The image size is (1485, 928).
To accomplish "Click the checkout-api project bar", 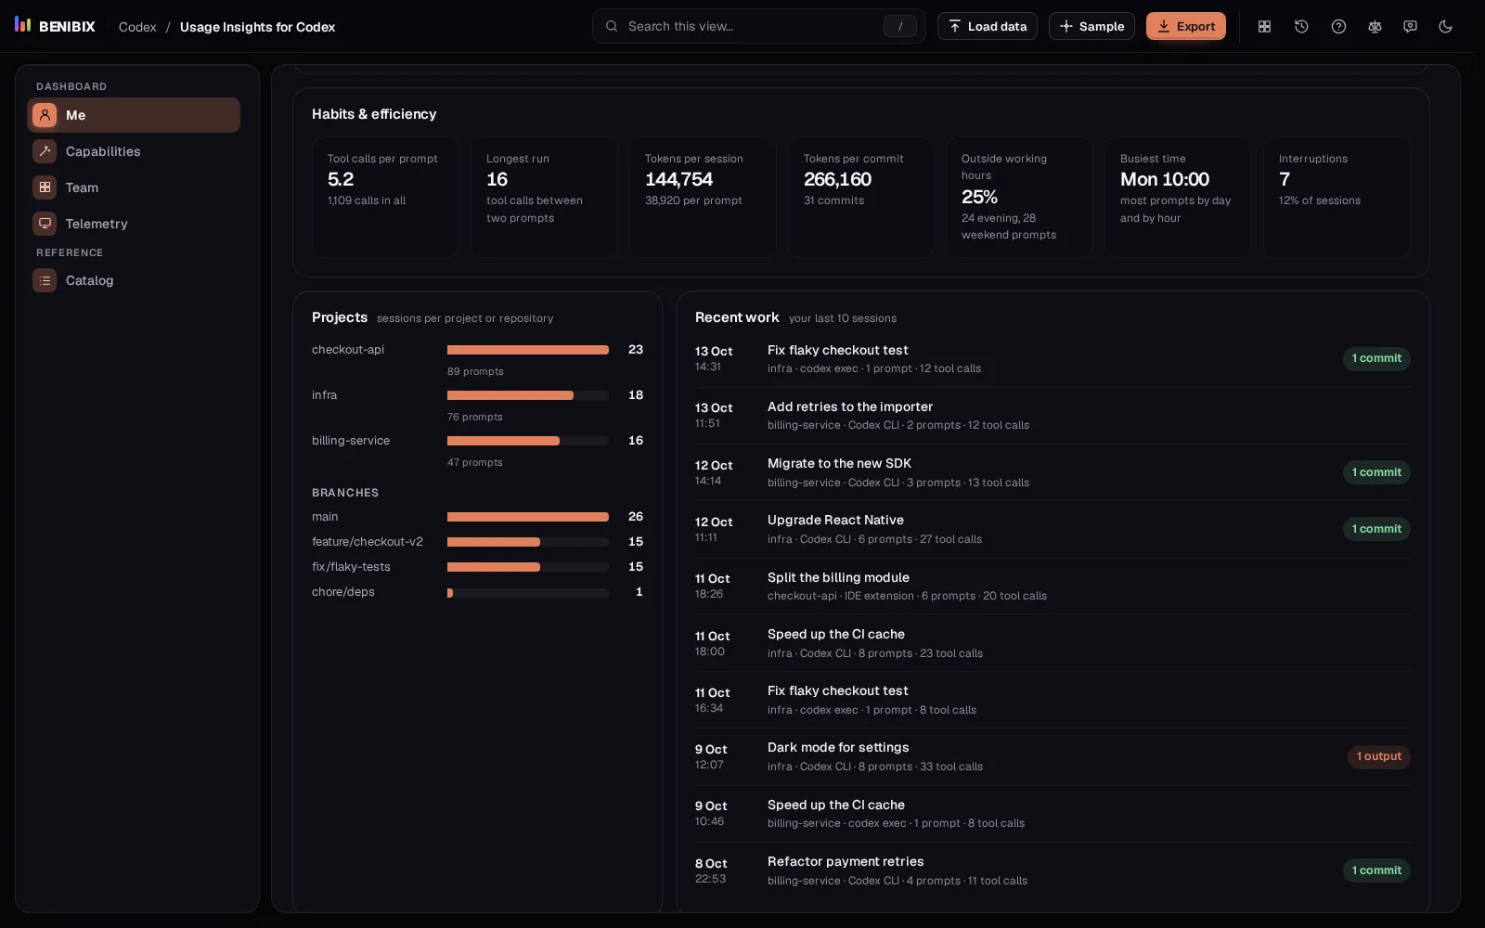I will 528,350.
